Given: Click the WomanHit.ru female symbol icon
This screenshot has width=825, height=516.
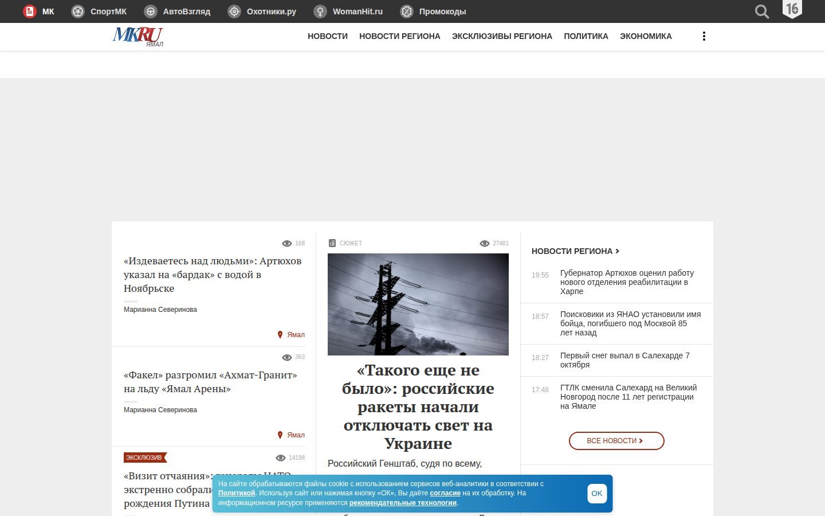Looking at the screenshot, I should (x=320, y=11).
